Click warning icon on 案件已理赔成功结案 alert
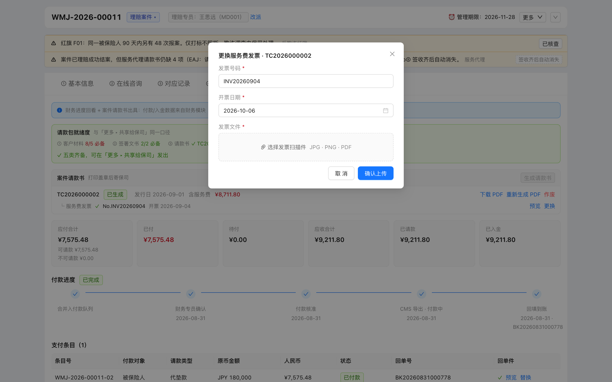 tap(54, 60)
